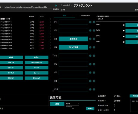Click the 1240 total for チャットアカウント1
The width and height of the screenshot is (138, 114).
click(41, 22)
